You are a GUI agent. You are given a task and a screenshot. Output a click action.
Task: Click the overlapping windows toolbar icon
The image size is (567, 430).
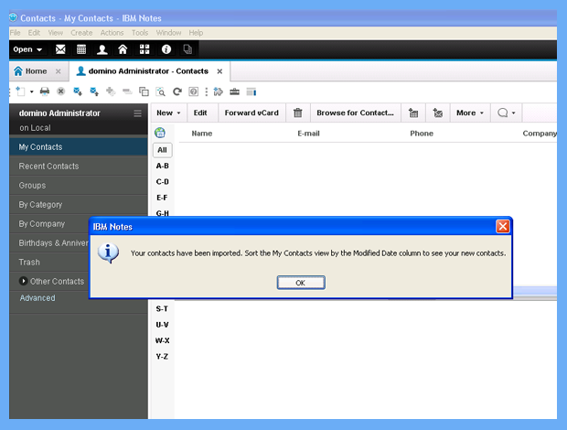(x=144, y=91)
